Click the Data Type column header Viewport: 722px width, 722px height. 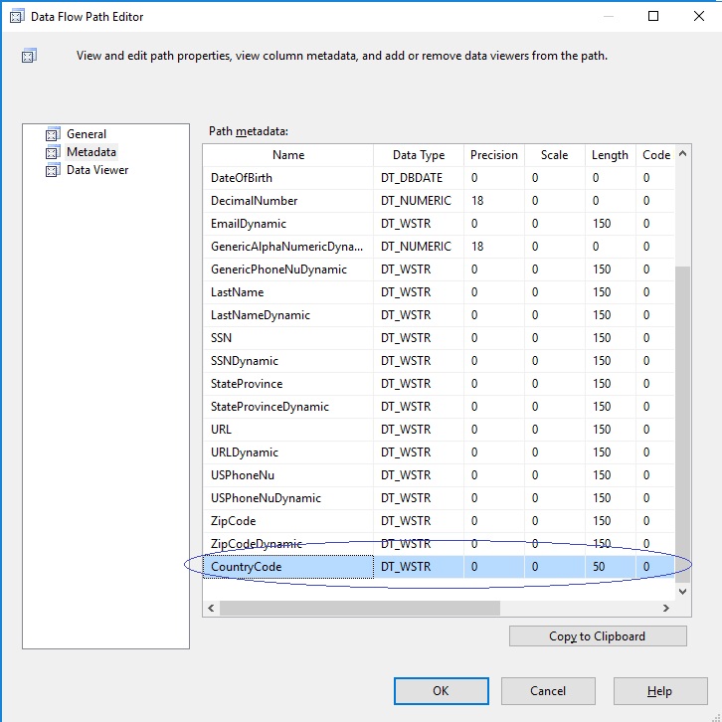[x=419, y=155]
